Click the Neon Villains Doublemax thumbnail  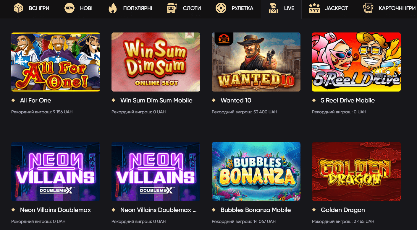coord(55,172)
